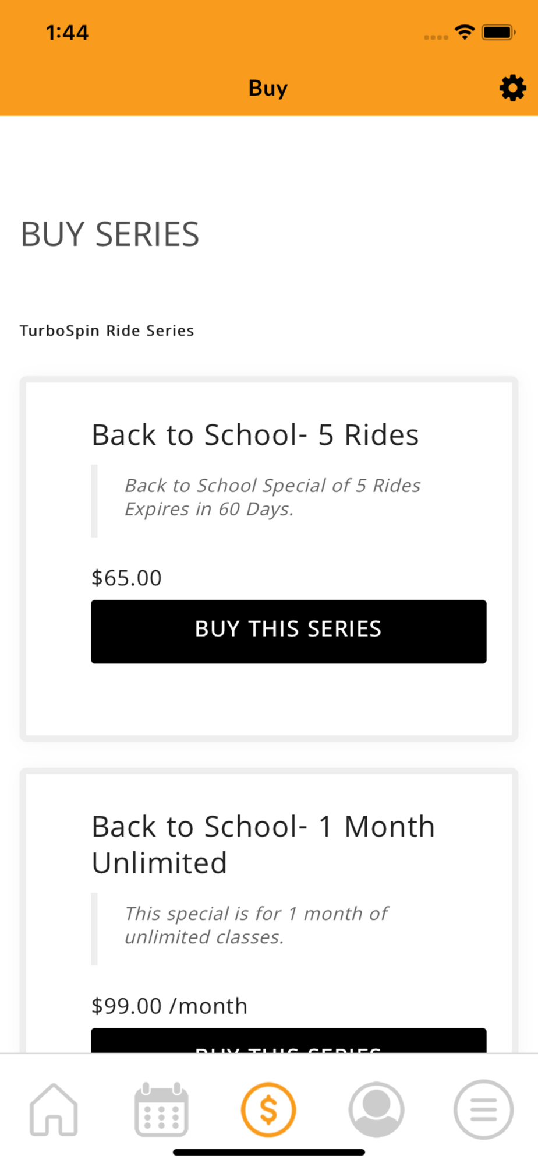Tap the Wi-Fi status icon
538x1166 pixels.
(465, 32)
